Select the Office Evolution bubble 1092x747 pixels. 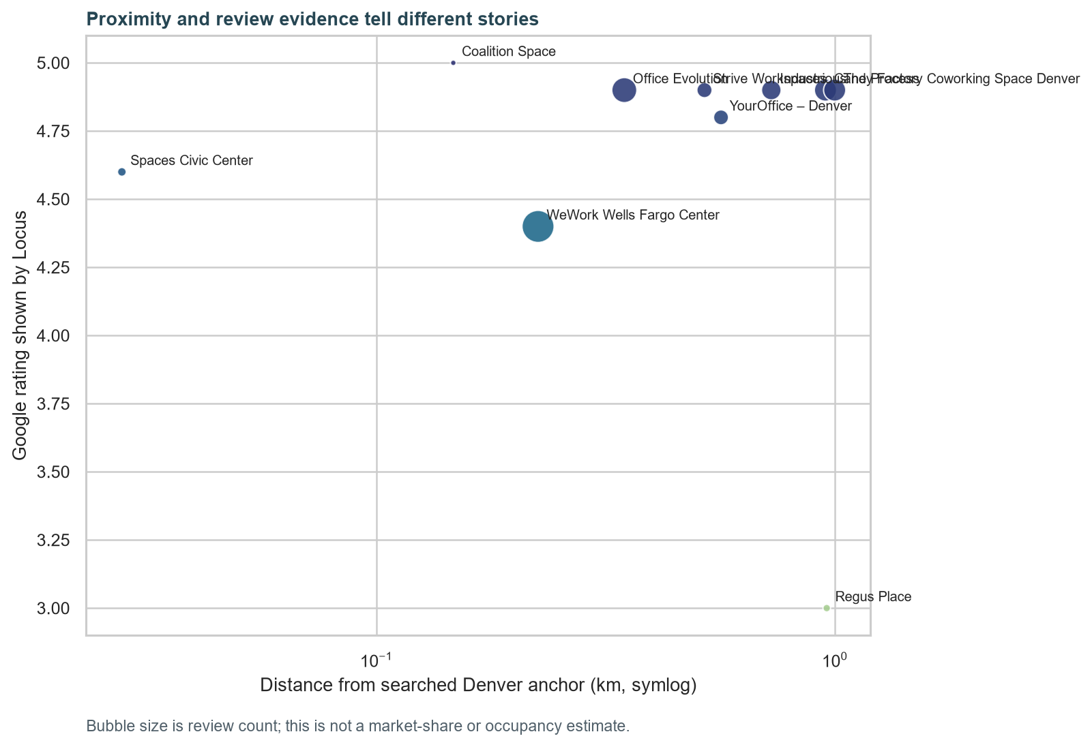[x=624, y=90]
